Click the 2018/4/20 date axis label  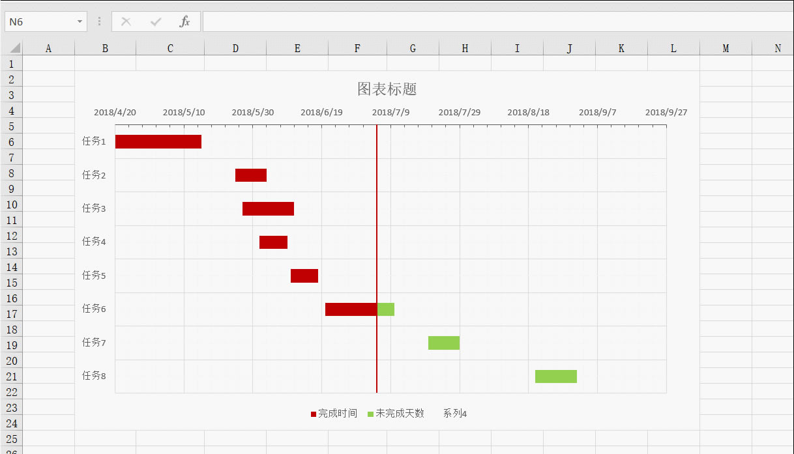click(x=115, y=112)
